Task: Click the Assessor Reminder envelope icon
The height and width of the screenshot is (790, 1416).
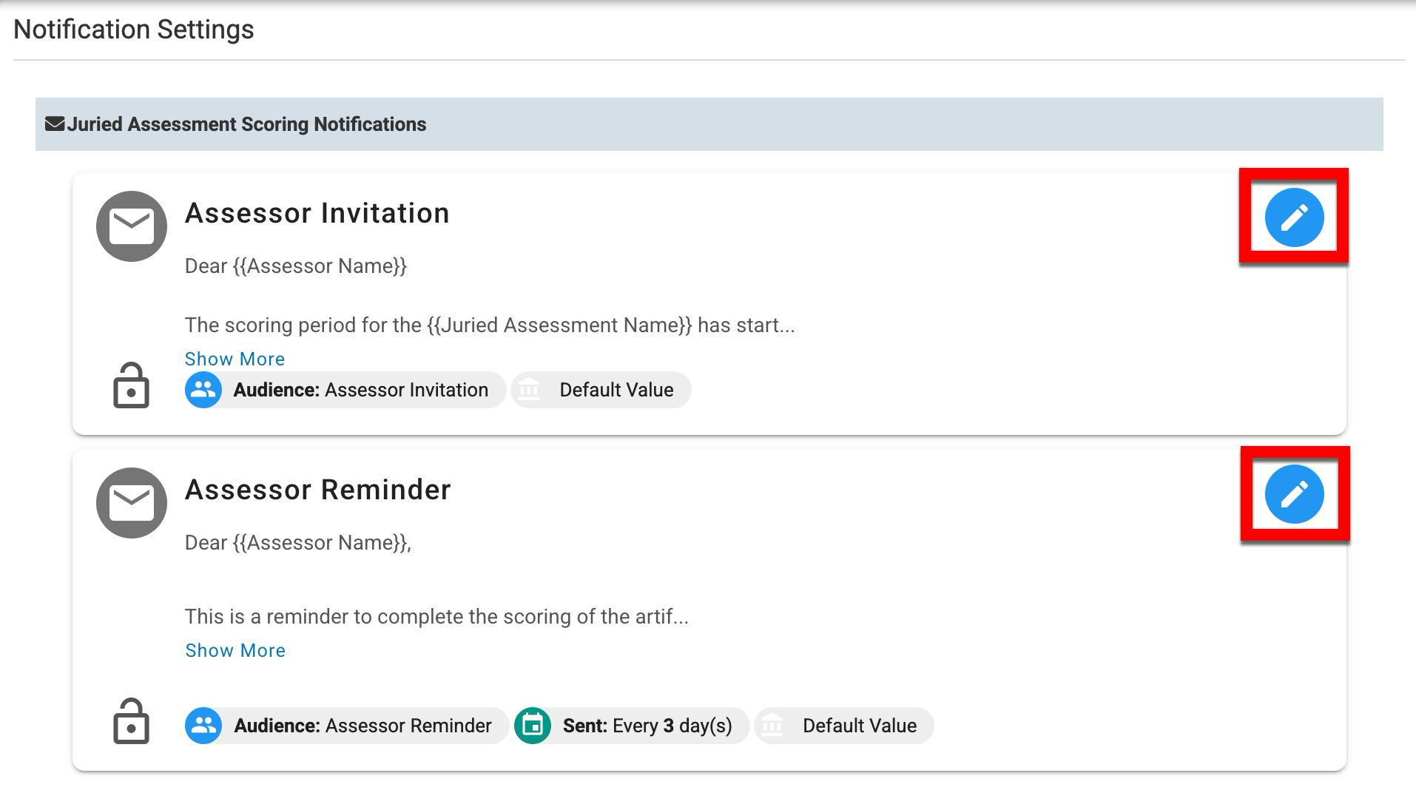Action: coord(132,503)
